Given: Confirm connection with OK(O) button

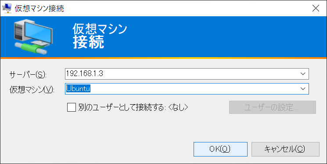Looking at the screenshot, I should [x=220, y=149].
